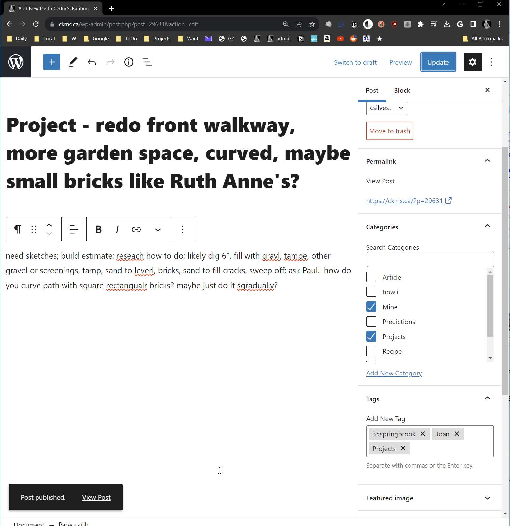
Task: Toggle the Settings gear sidebar button
Action: coord(472,62)
